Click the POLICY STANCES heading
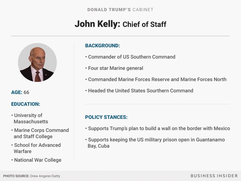241x181 pixels. pos(106,117)
